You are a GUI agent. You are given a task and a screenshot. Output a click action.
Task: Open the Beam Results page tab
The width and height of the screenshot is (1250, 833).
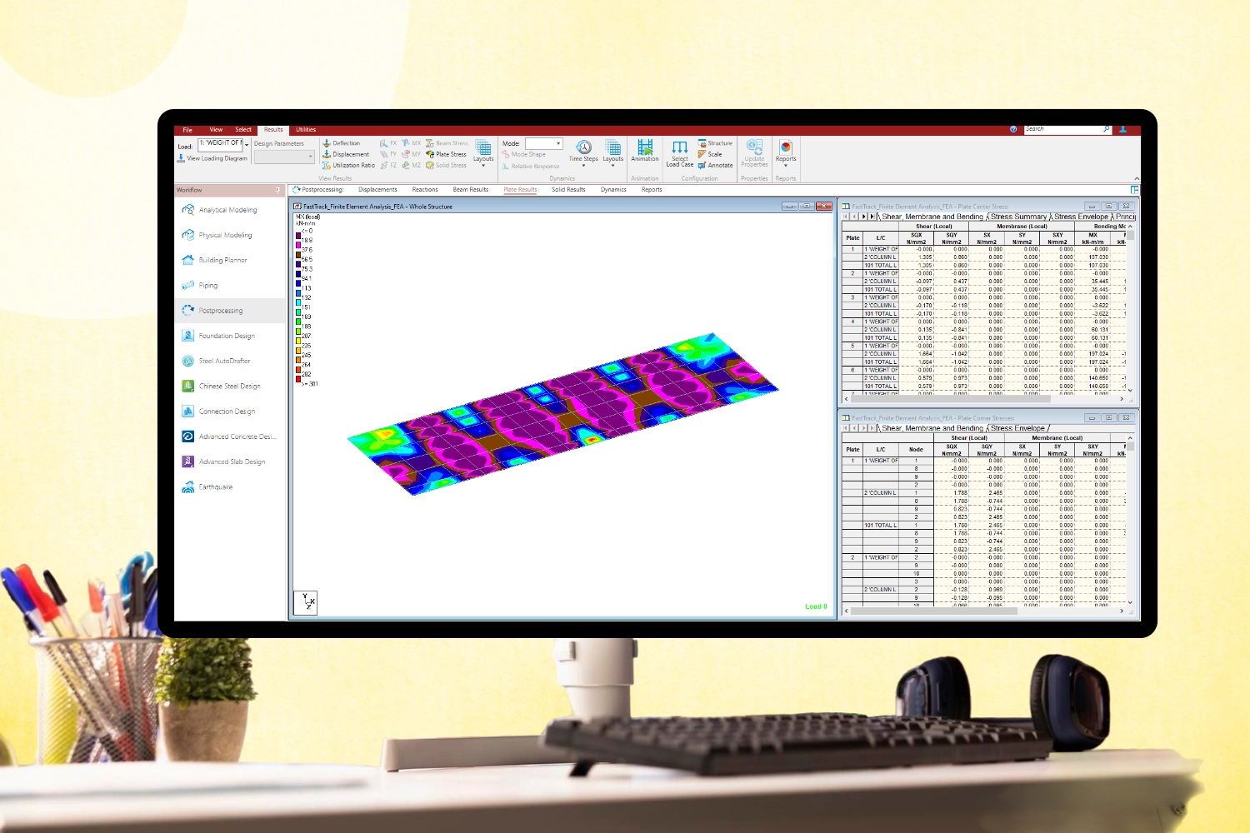point(470,190)
